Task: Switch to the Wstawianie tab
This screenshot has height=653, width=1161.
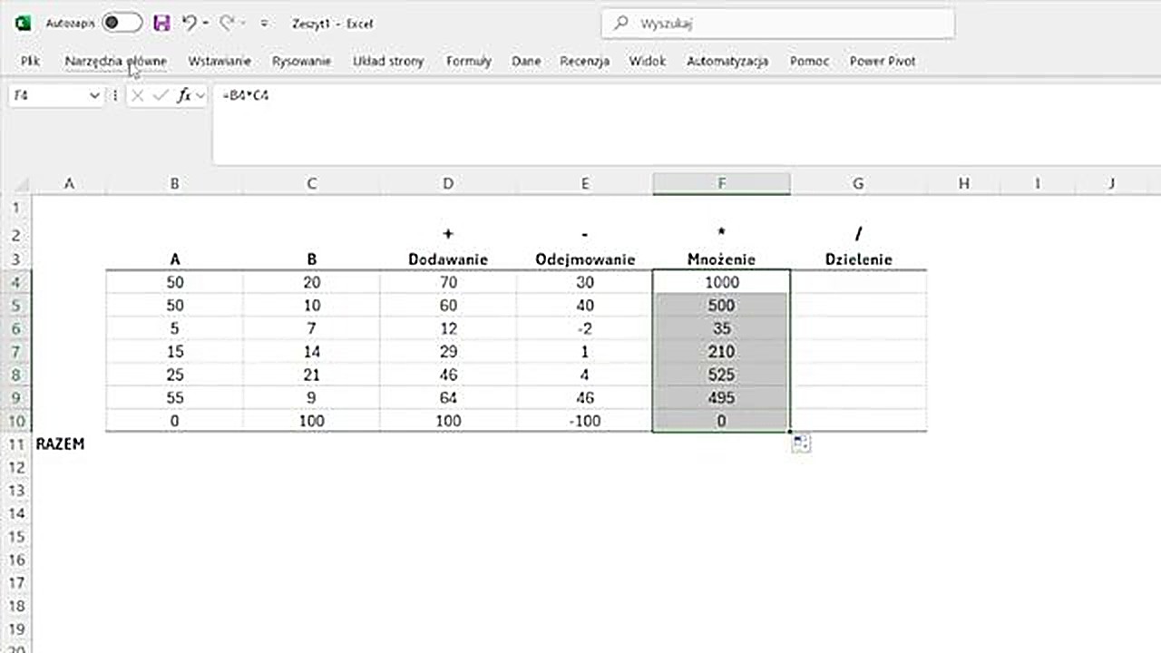Action: pos(220,61)
